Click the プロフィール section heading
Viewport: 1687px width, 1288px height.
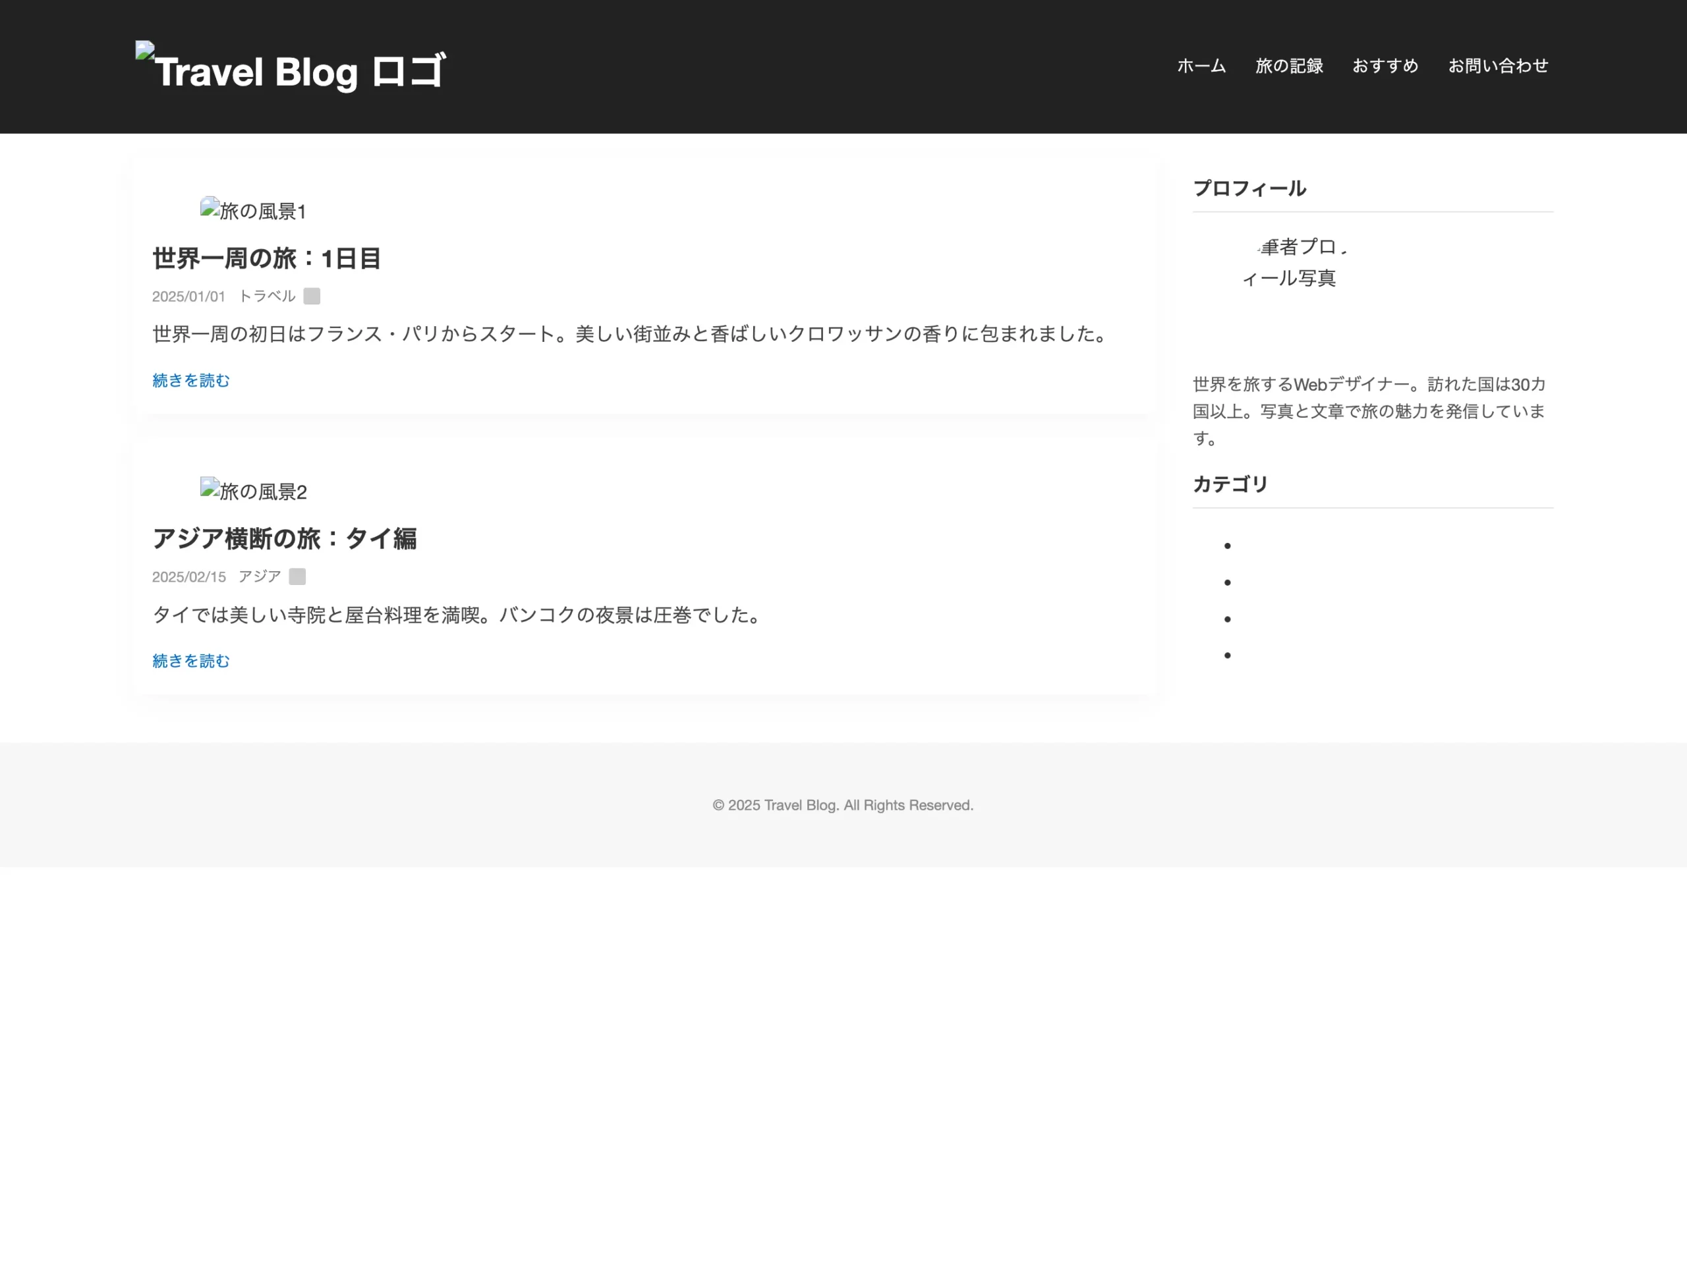pos(1249,188)
